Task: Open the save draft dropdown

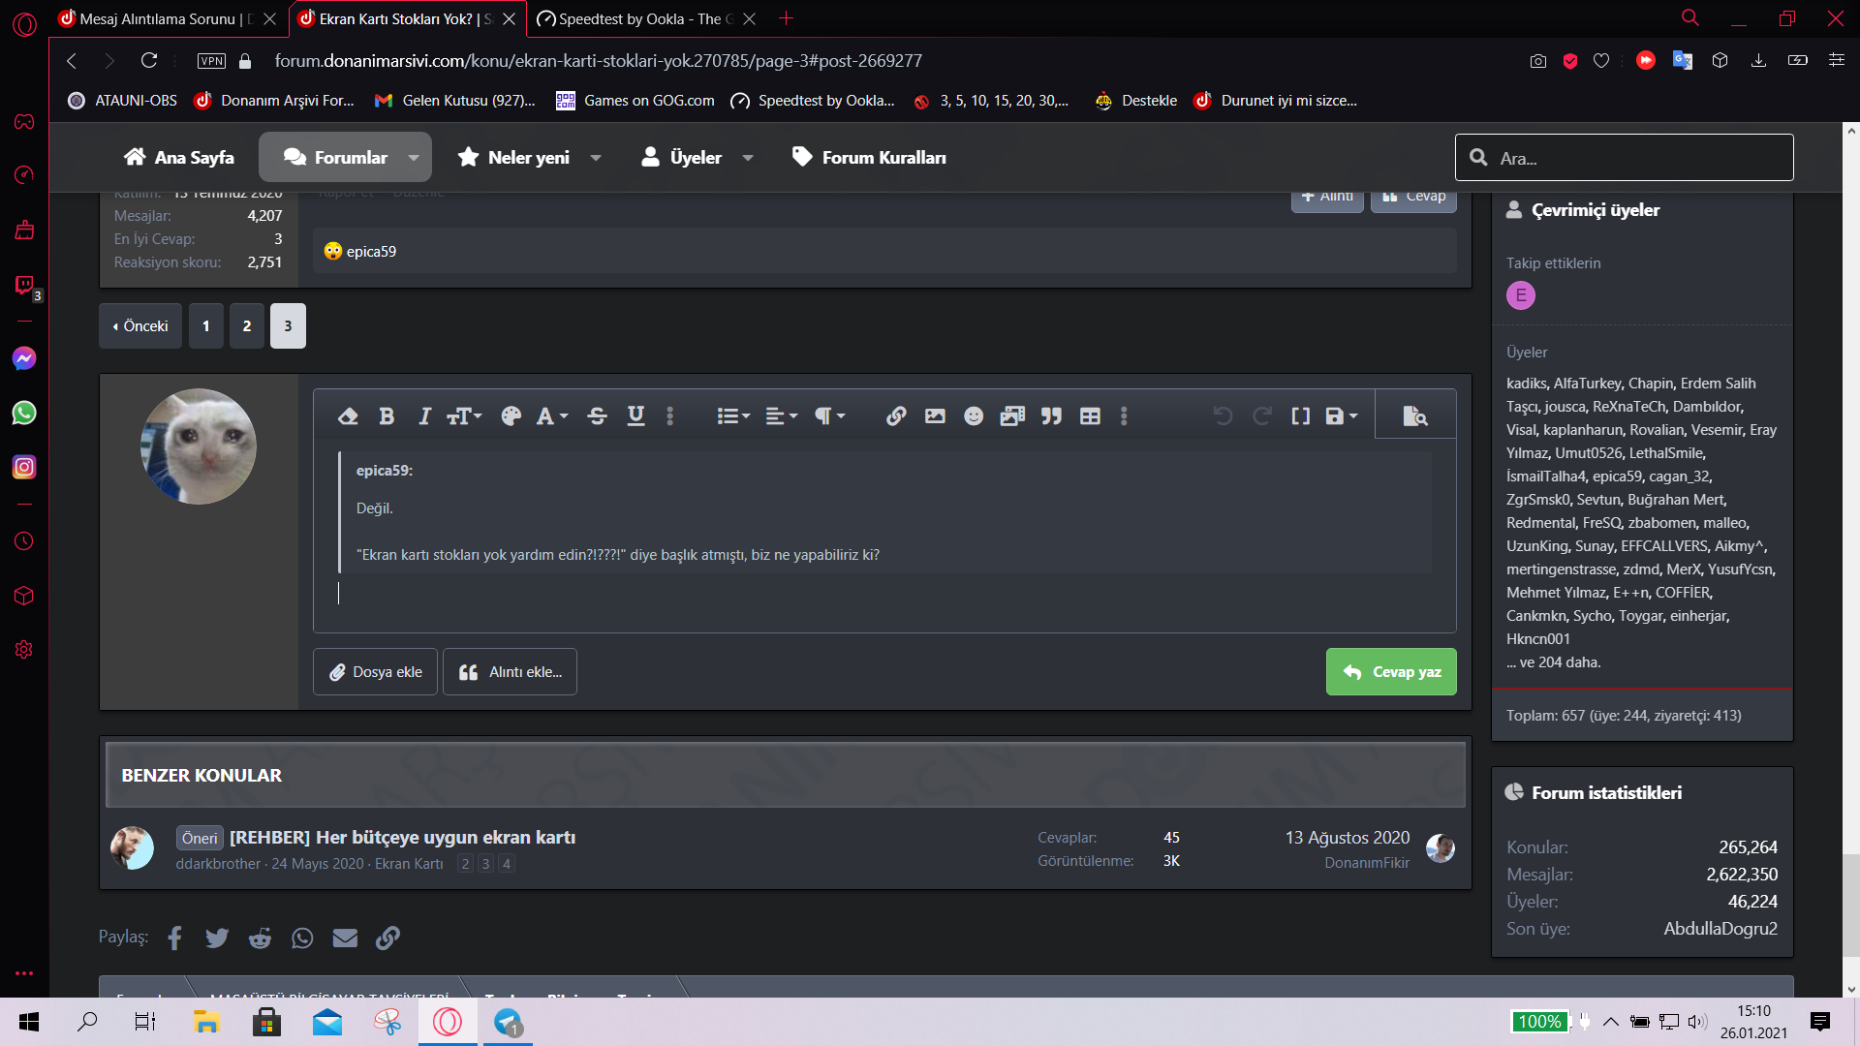Action: (1342, 416)
